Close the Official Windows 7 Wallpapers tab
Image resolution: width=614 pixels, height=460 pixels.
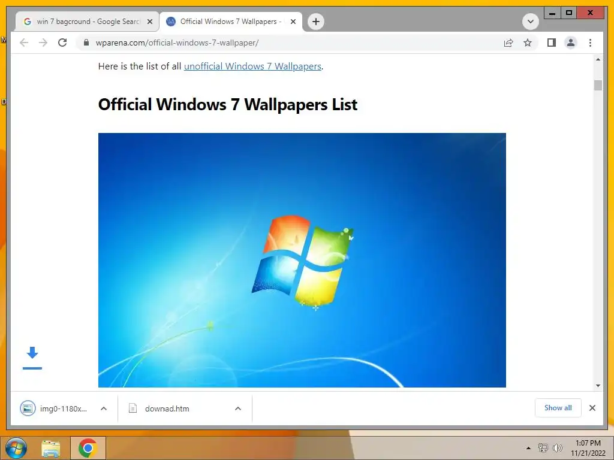(293, 22)
